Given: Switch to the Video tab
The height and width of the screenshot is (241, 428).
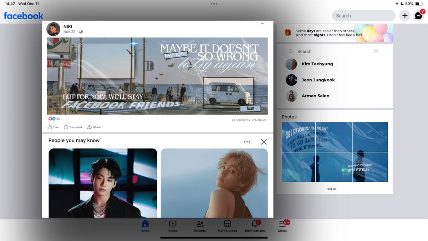Looking at the screenshot, I should 173,226.
